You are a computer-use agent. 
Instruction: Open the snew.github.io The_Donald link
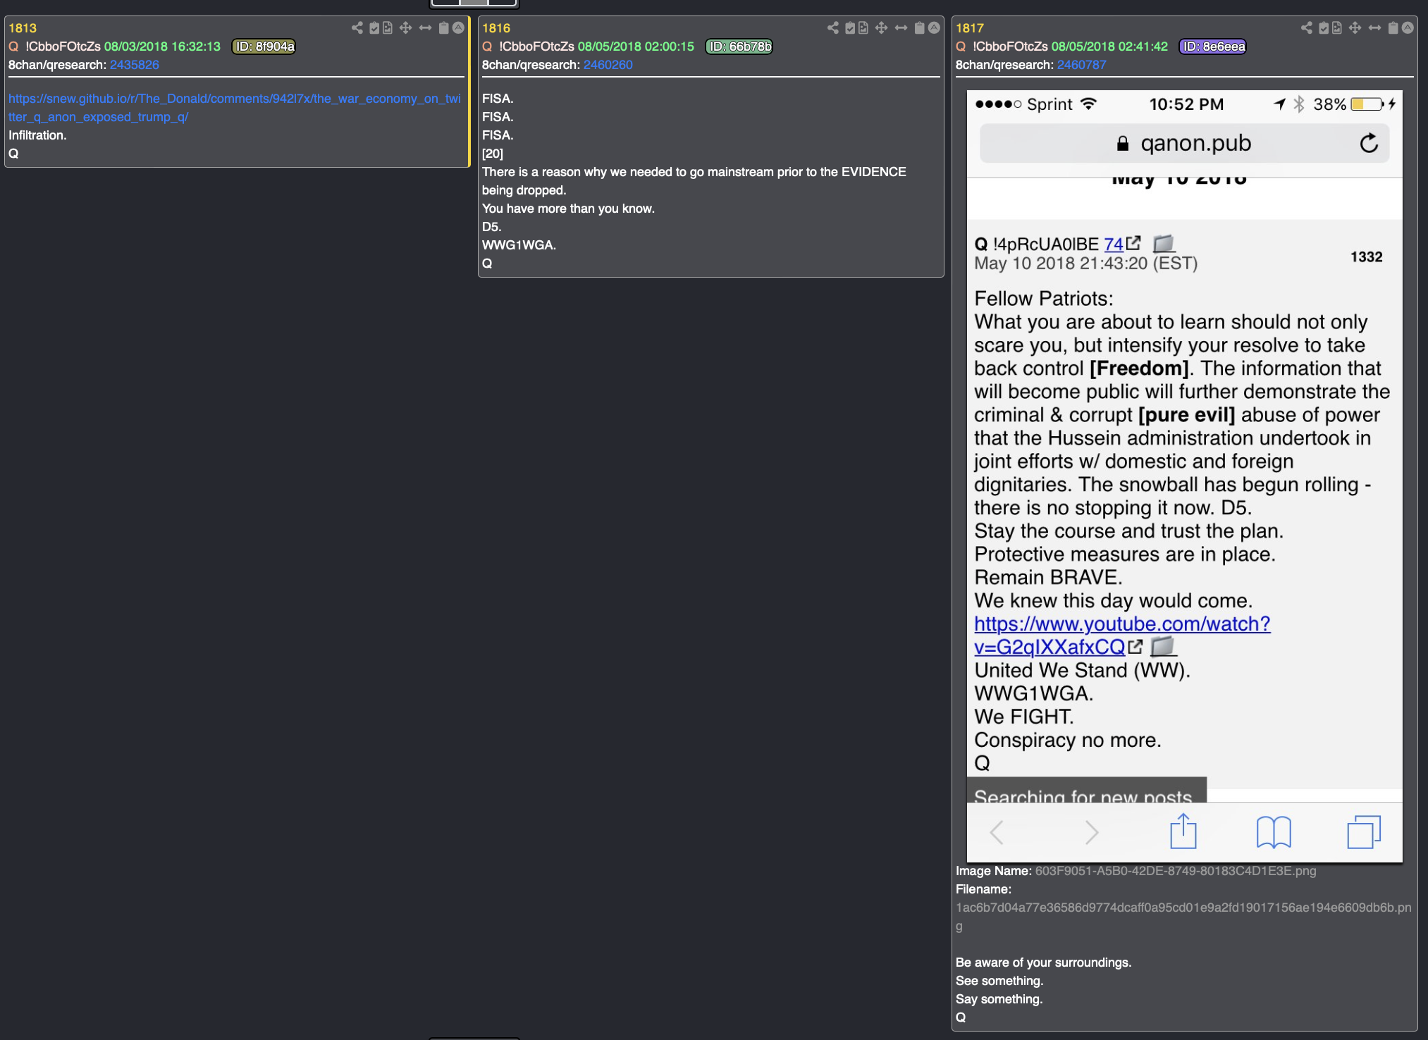point(235,108)
